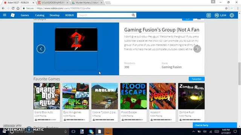Open the action center notification icon

pyautogui.click(x=235, y=131)
